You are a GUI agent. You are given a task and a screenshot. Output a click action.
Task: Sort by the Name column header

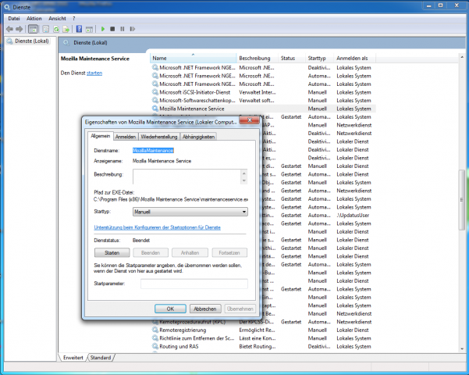tap(193, 58)
